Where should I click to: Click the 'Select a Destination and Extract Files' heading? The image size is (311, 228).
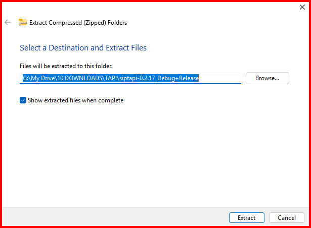[83, 48]
